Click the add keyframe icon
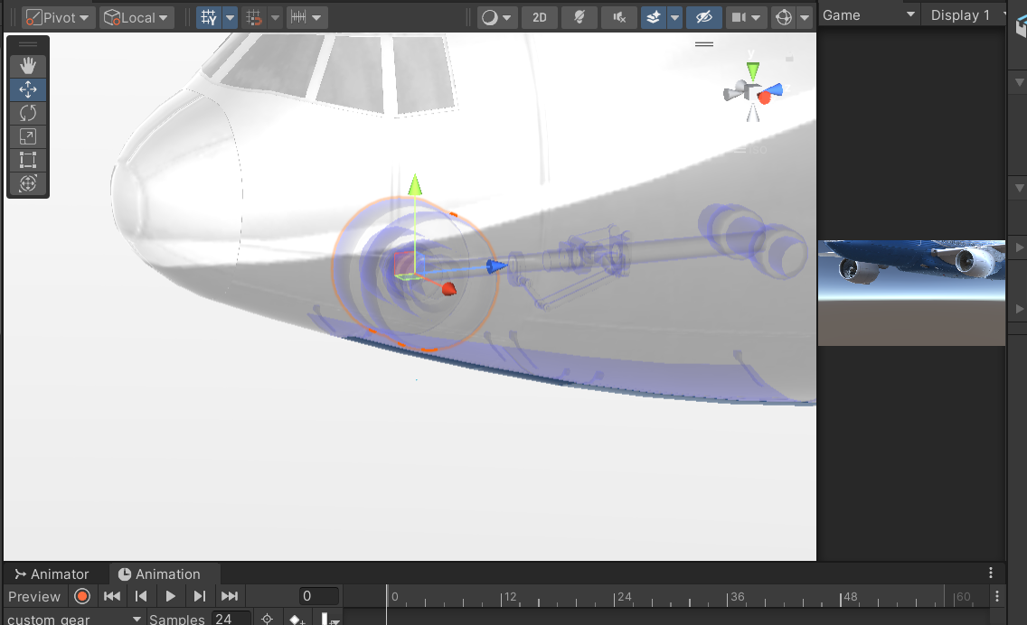 click(x=297, y=619)
